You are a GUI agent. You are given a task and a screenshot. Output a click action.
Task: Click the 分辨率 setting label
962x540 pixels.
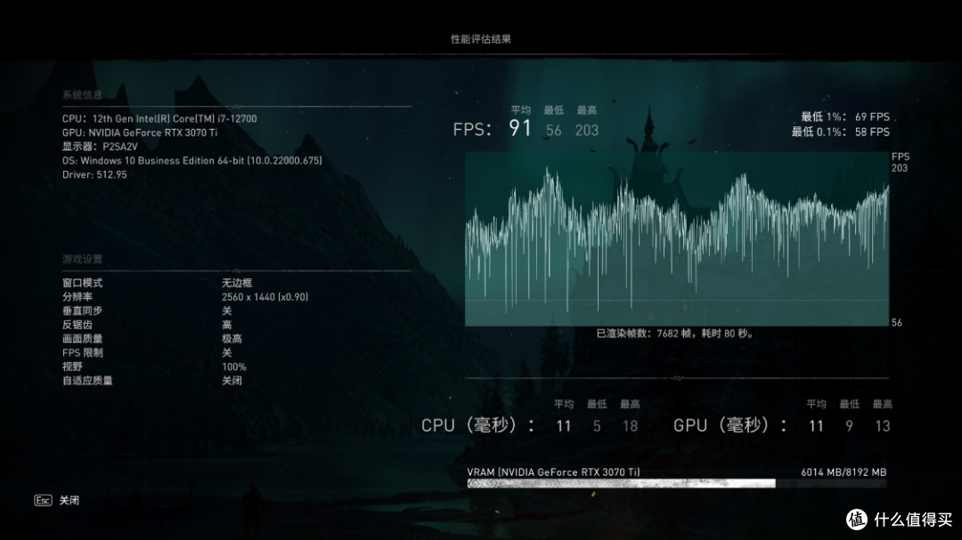coord(77,297)
